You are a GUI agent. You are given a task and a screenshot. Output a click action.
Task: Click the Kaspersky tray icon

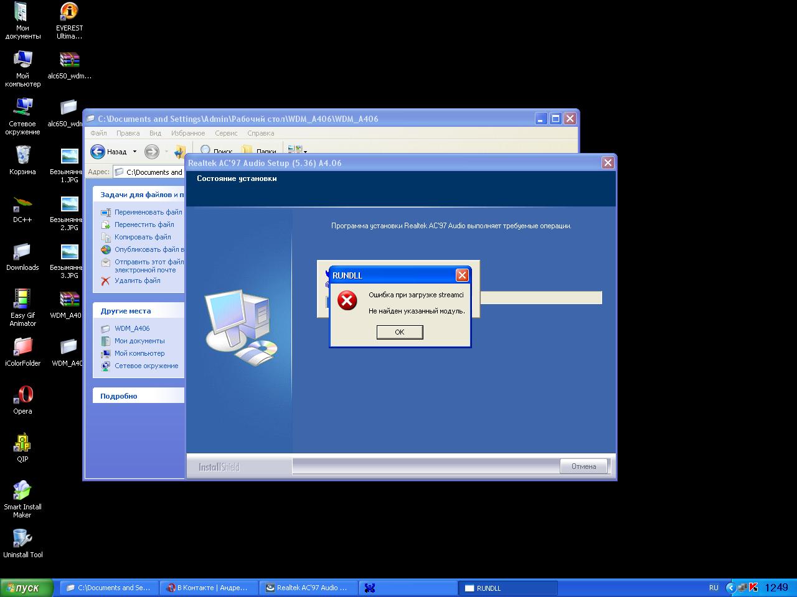(753, 588)
